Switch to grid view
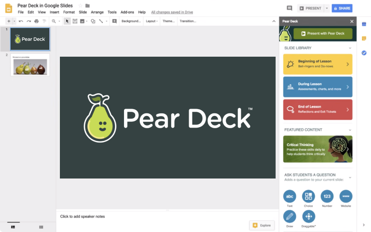The width and height of the screenshot is (371, 232). coord(41,227)
